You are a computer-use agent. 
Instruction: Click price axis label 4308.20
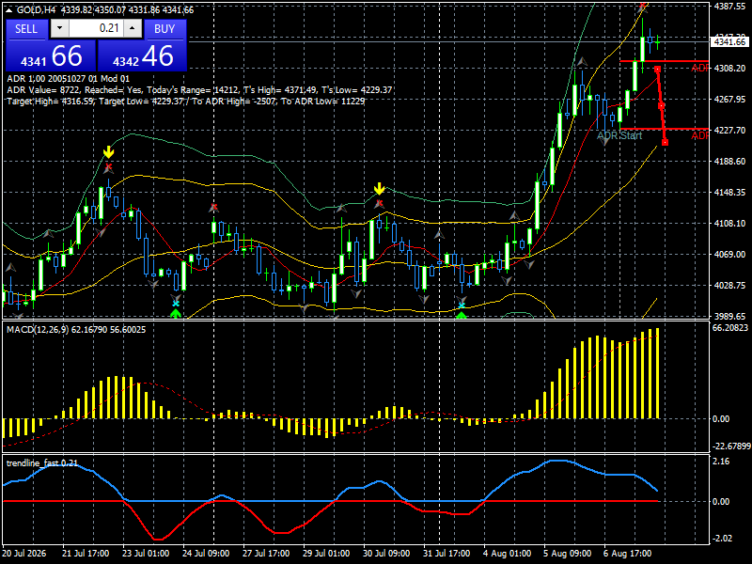[729, 69]
